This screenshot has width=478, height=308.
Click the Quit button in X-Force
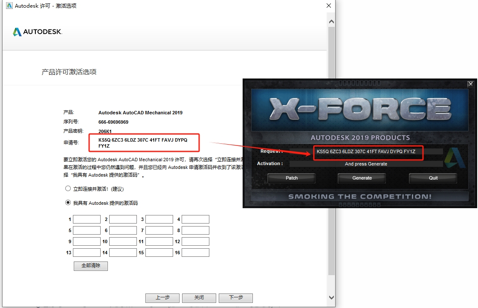tap(433, 178)
